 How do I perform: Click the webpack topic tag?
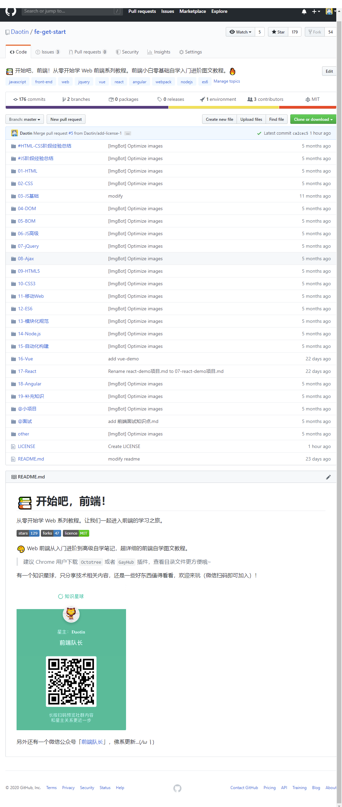[164, 82]
